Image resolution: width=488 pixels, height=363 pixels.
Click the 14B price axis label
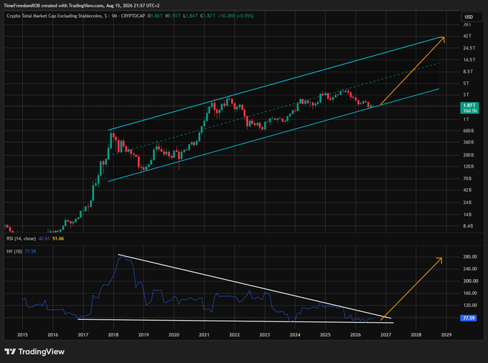(467, 214)
